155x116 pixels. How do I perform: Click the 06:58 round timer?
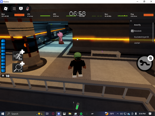pos(77,14)
